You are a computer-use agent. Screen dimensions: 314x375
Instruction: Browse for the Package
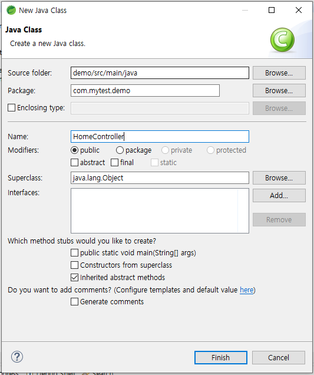pyautogui.click(x=279, y=91)
